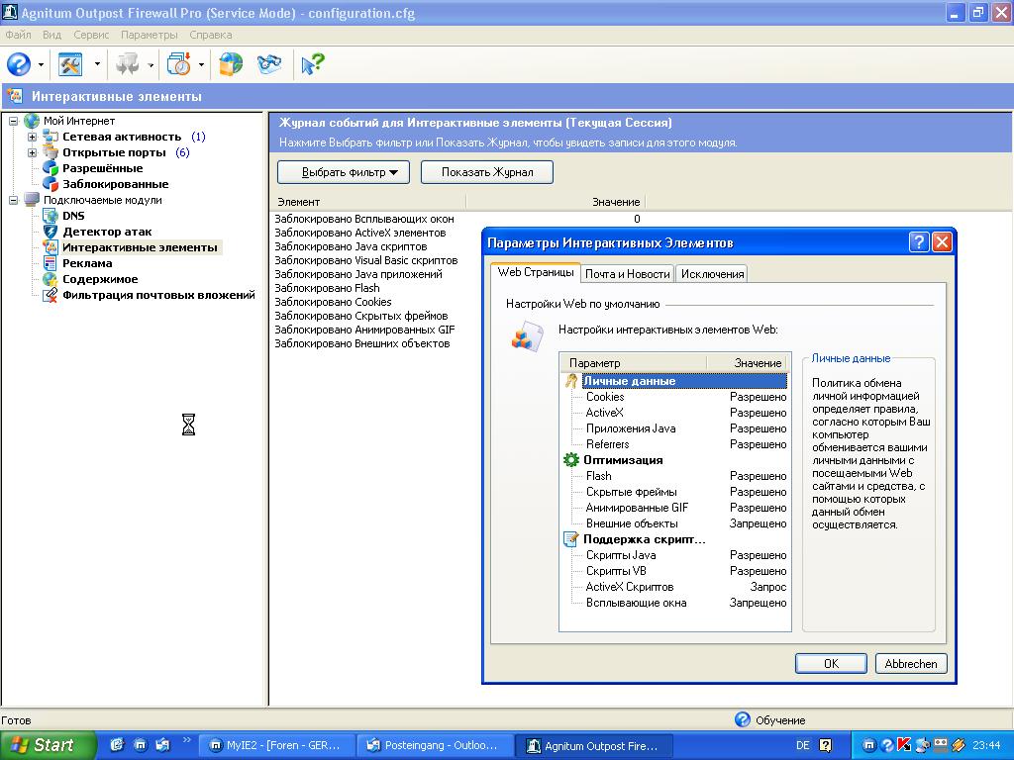Click the Параметр column header

point(633,362)
